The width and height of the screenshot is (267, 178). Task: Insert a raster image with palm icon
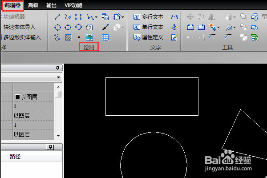(89, 37)
